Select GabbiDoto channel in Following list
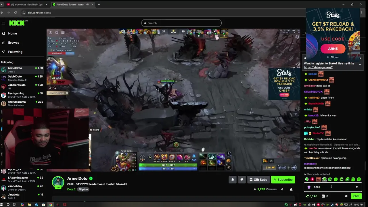The image size is (368, 207). pyautogui.click(x=22, y=78)
